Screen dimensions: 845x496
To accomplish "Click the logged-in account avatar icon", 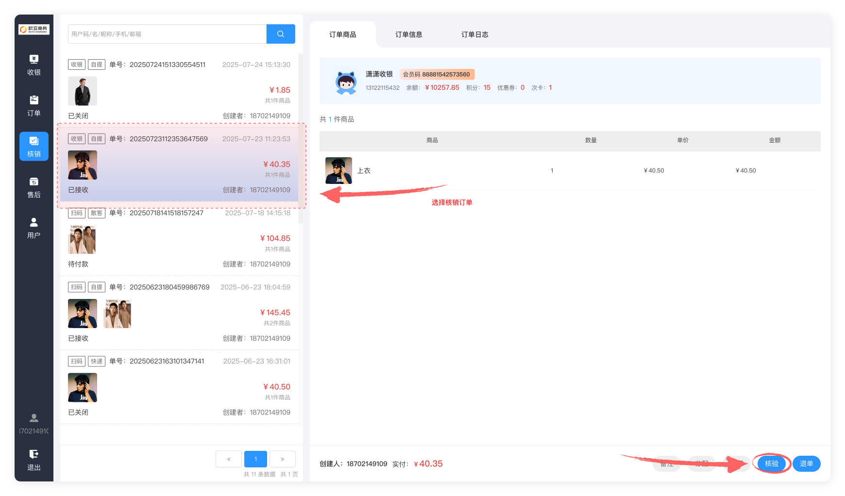I will coord(34,418).
